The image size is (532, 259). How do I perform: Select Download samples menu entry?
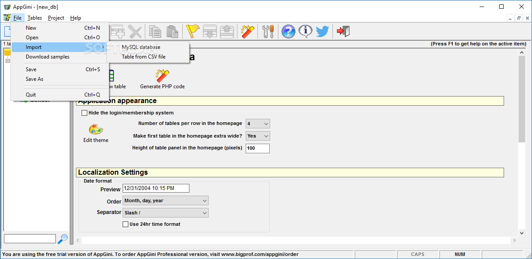click(x=60, y=57)
